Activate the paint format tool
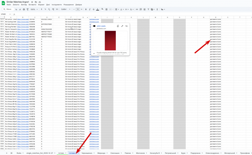The height and width of the screenshot is (155, 252). pyautogui.click(x=28, y=9)
